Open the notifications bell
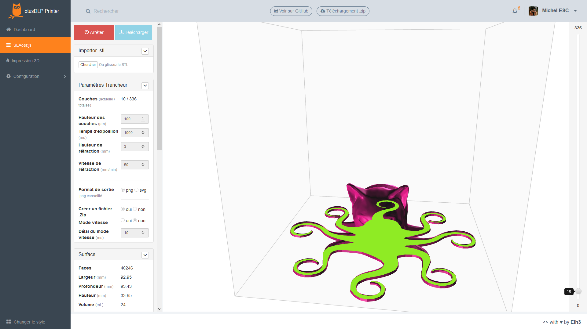The height and width of the screenshot is (329, 587). tap(515, 11)
